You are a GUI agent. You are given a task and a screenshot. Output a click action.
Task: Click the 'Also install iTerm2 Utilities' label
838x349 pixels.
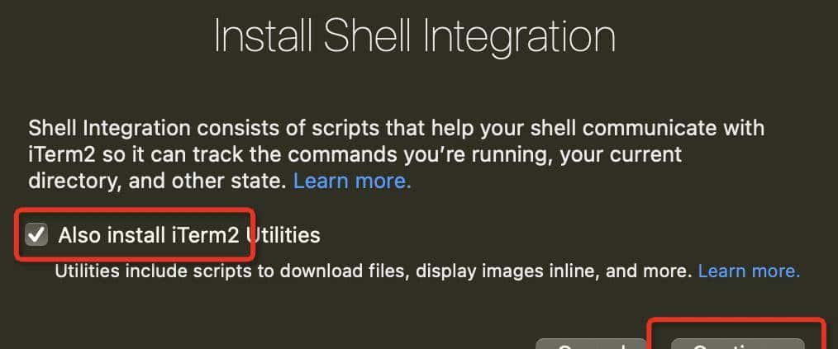[x=188, y=235]
